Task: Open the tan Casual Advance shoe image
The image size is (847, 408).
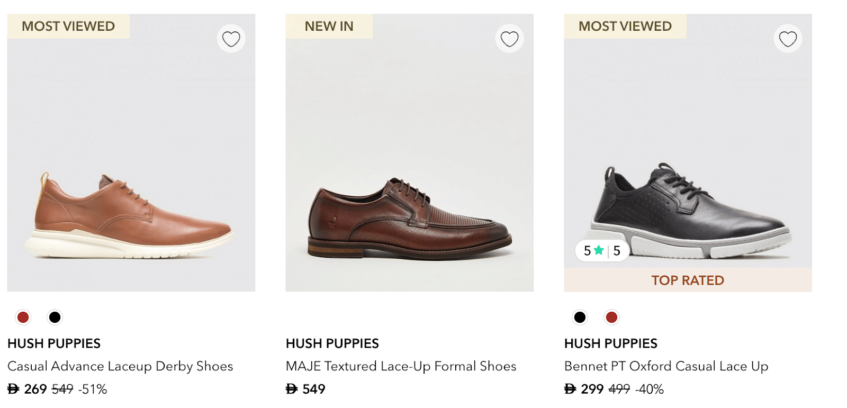Action: tap(131, 217)
